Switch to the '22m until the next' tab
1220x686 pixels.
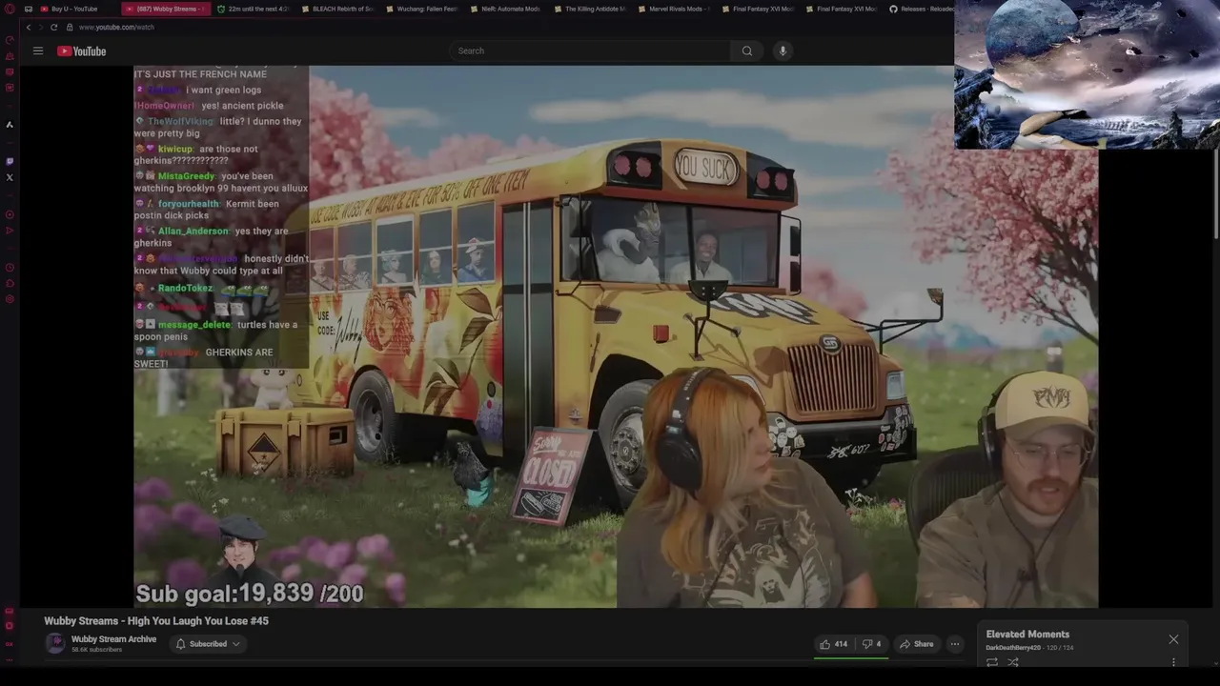click(x=252, y=9)
